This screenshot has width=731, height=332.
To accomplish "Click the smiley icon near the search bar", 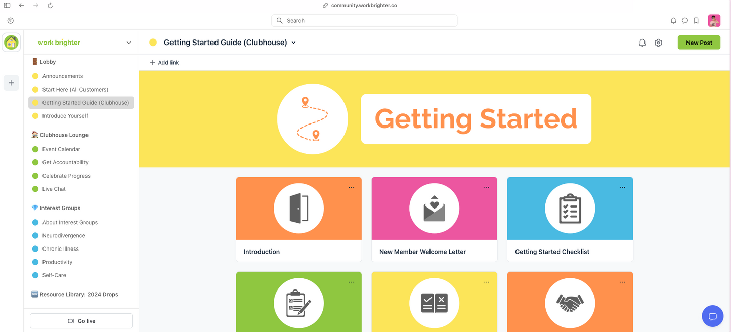I will pos(11,21).
